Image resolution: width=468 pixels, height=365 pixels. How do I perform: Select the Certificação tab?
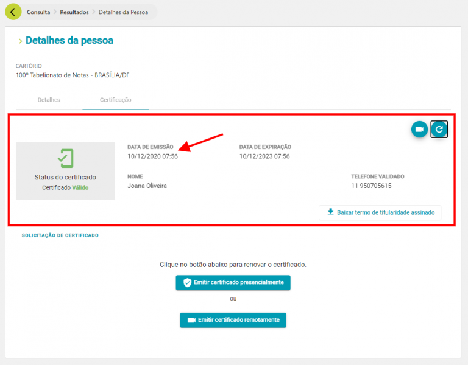pyautogui.click(x=116, y=100)
